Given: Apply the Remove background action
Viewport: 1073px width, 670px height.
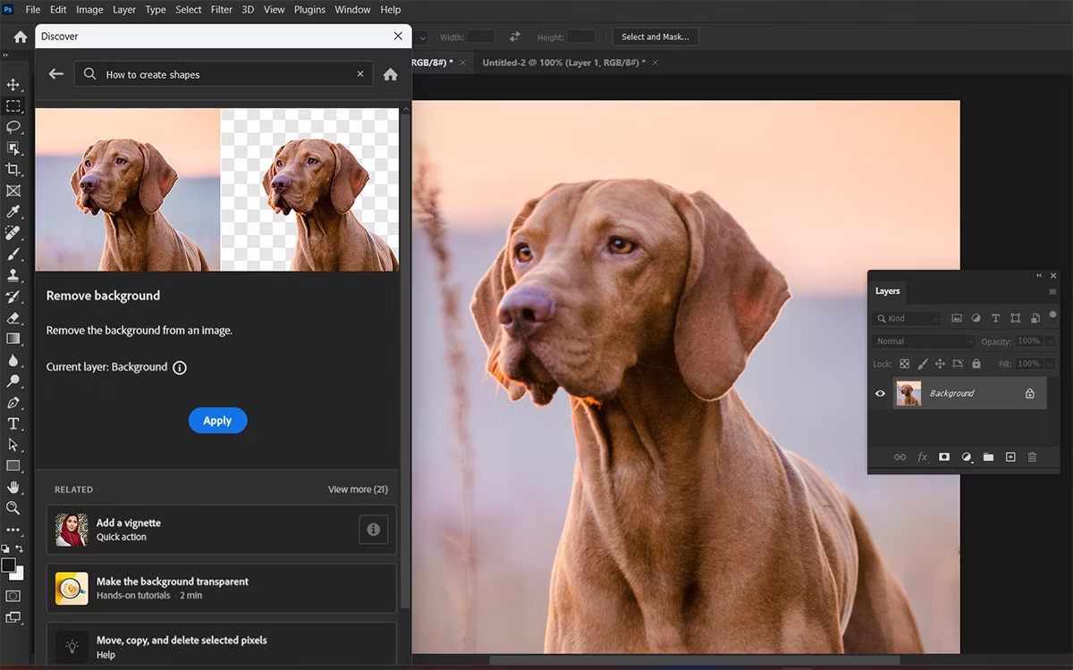Looking at the screenshot, I should coord(217,420).
